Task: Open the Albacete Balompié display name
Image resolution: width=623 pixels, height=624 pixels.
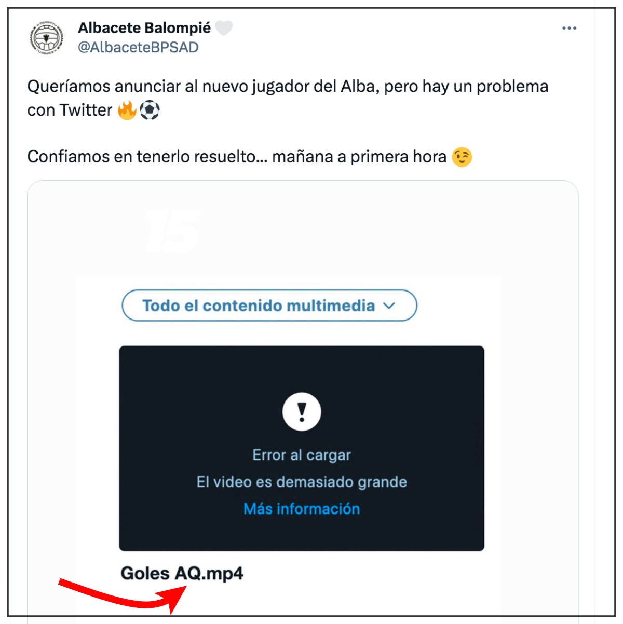Action: 144,28
